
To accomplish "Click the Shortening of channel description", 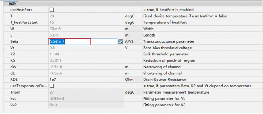I will click(x=162, y=73).
